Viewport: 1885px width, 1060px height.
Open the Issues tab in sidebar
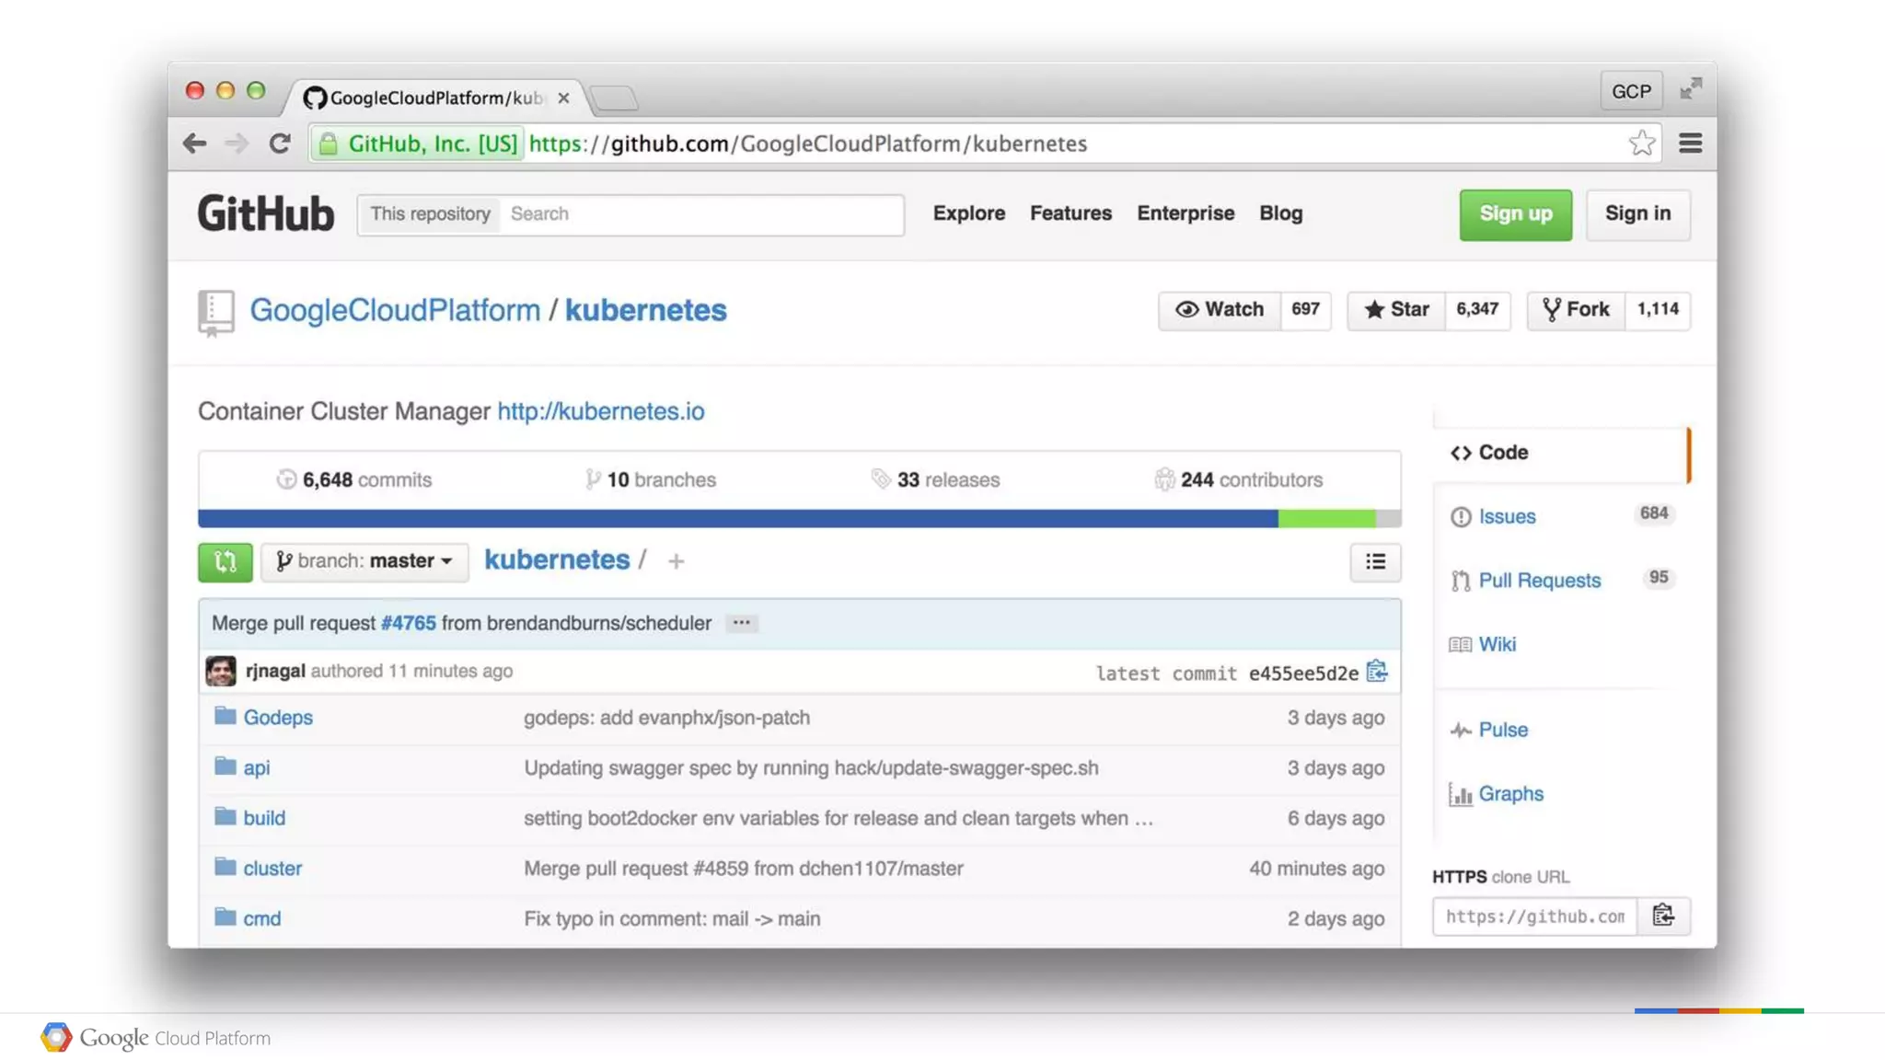tap(1507, 516)
